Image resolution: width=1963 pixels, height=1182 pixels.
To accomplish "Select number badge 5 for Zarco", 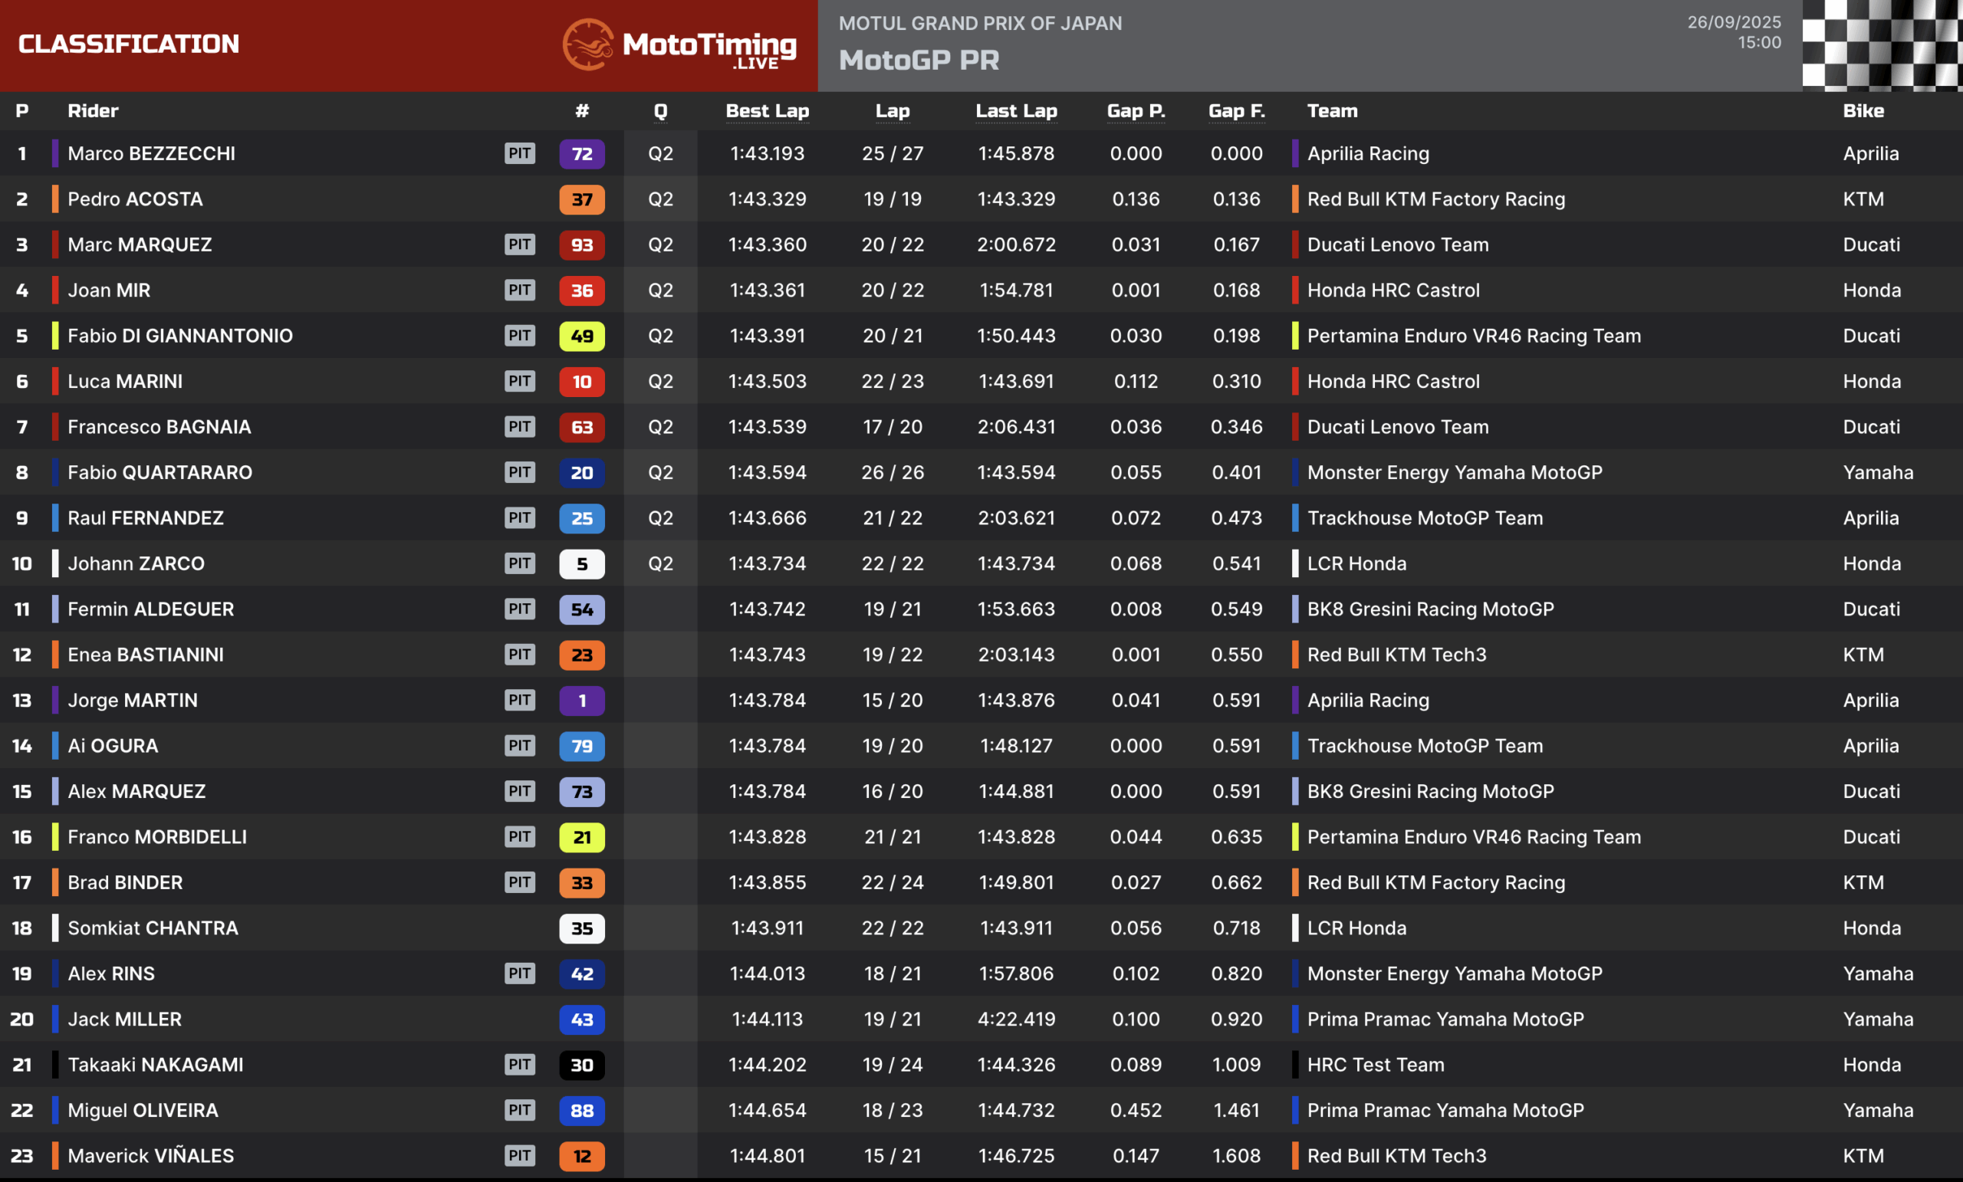I will pos(581,564).
